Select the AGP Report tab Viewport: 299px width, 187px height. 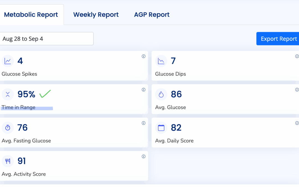152,15
